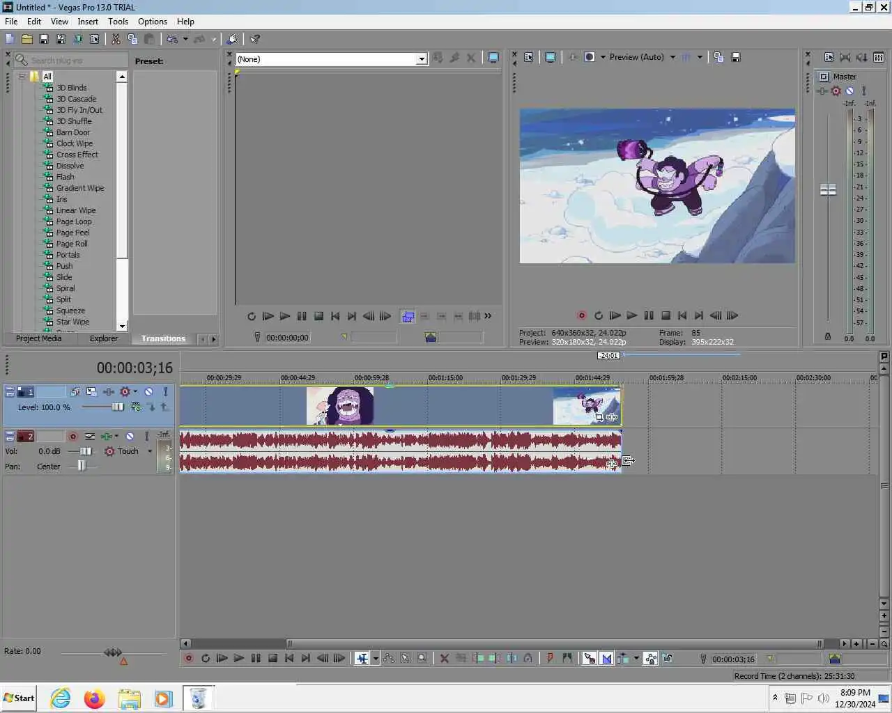This screenshot has width=892, height=713.
Task: Switch to the Project Media tab
Action: pos(38,338)
